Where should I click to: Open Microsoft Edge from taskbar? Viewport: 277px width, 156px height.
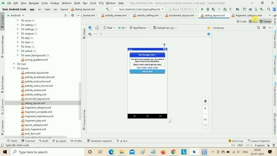[x=111, y=152]
